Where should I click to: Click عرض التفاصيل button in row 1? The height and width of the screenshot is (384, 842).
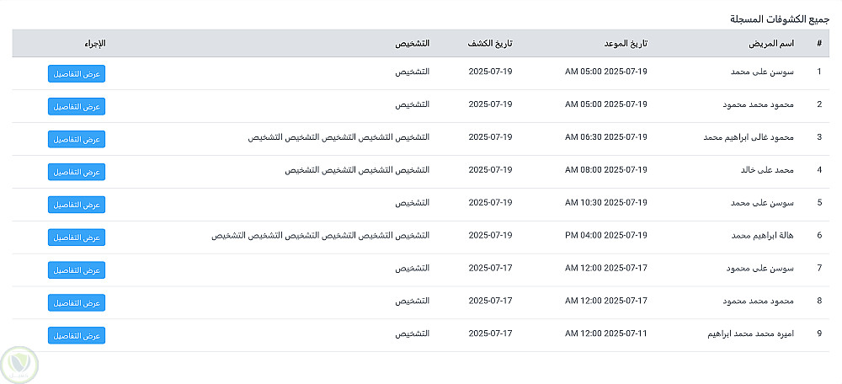77,73
